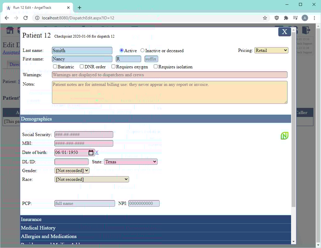Open the browser extensions puzzle icon
The height and width of the screenshot is (248, 321).
click(x=286, y=18)
